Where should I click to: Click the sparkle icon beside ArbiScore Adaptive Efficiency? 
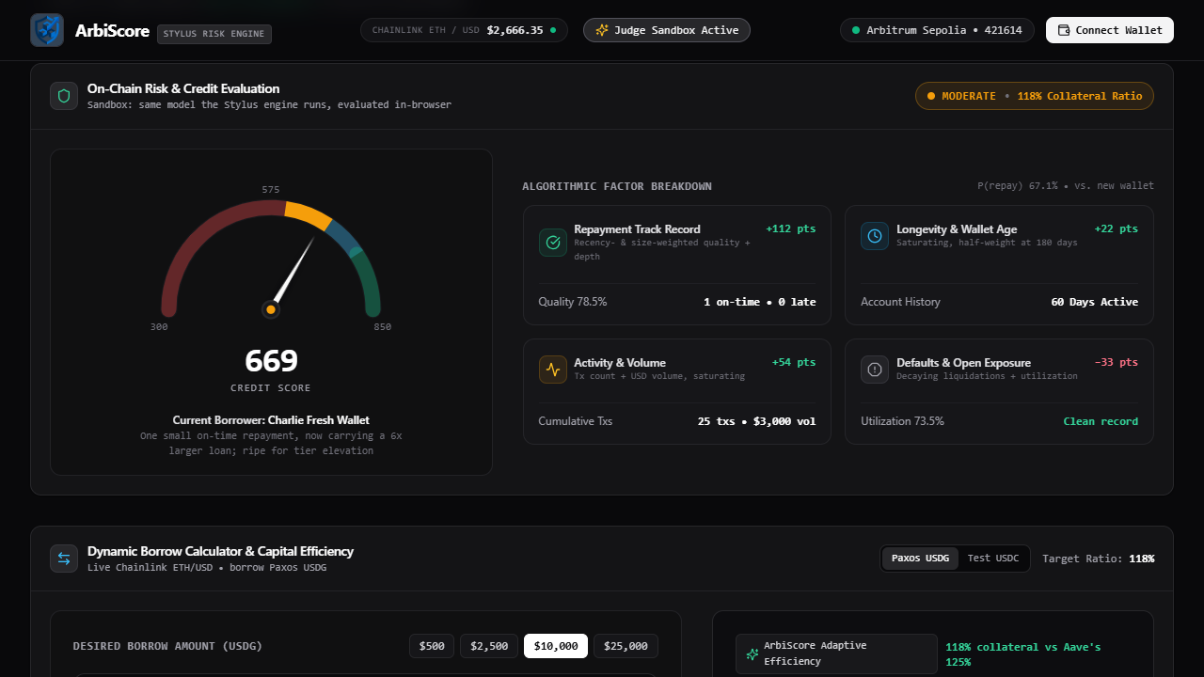(x=752, y=653)
